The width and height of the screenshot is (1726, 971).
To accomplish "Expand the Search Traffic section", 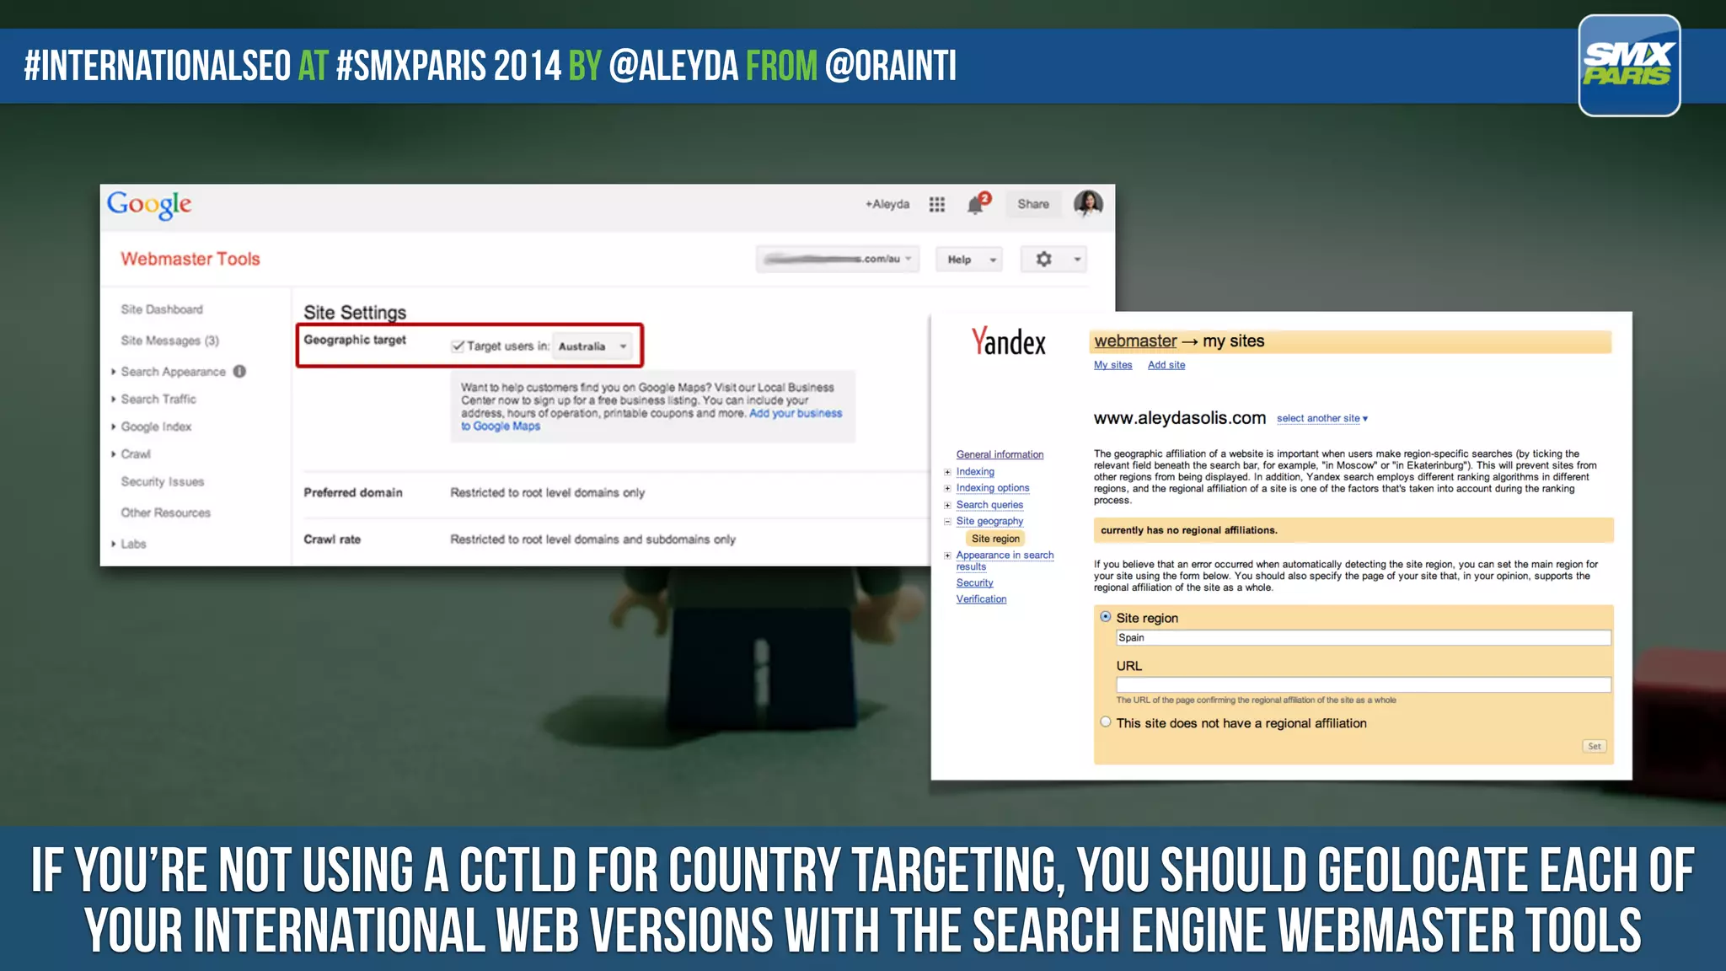I will coord(113,399).
